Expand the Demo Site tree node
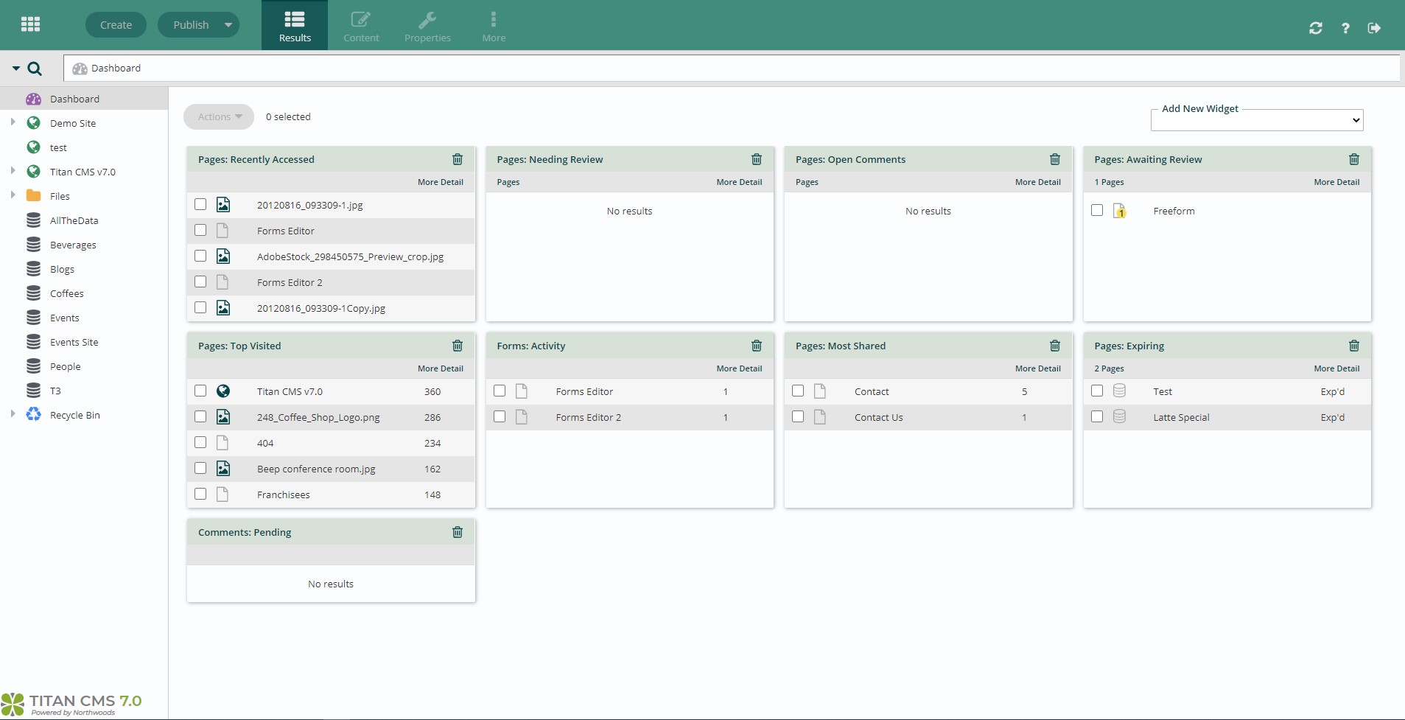Image resolution: width=1405 pixels, height=720 pixels. (12, 122)
